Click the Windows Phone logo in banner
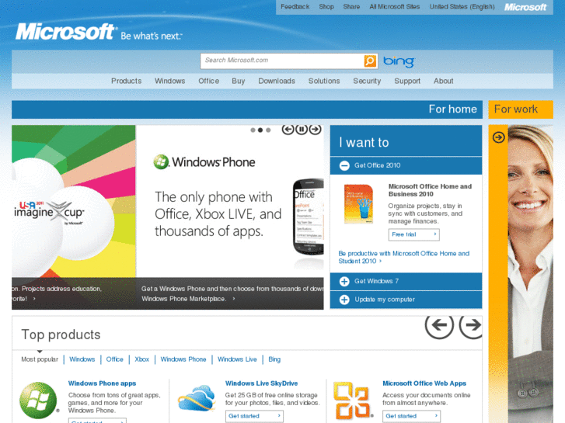This screenshot has height=423, width=565. click(x=204, y=162)
